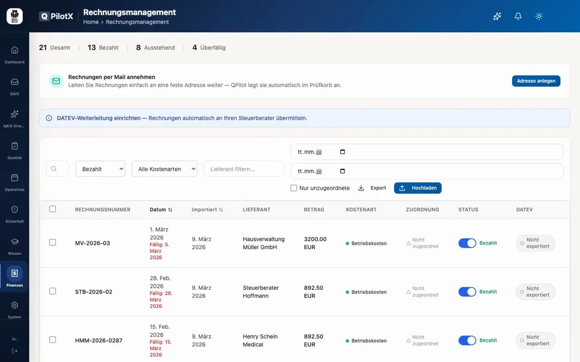Open the QAIX-Eins sparkle sidebar icon
Viewport: 580px width, 362px height.
click(x=14, y=114)
